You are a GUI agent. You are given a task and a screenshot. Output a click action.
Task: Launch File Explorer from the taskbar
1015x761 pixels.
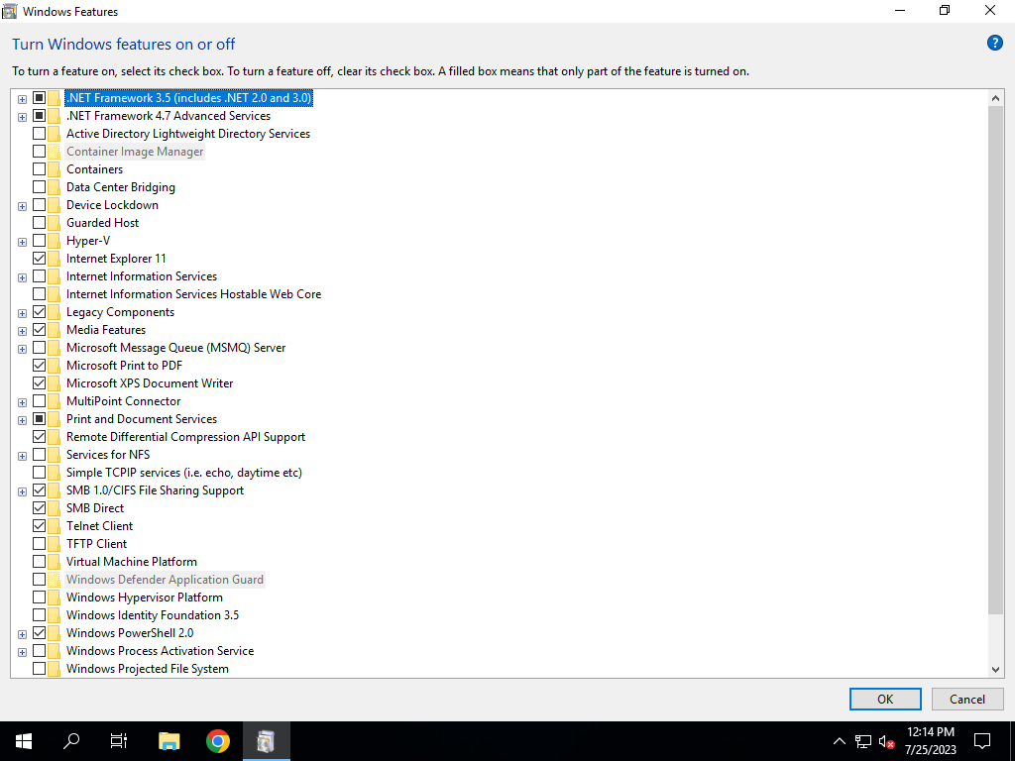tap(169, 741)
